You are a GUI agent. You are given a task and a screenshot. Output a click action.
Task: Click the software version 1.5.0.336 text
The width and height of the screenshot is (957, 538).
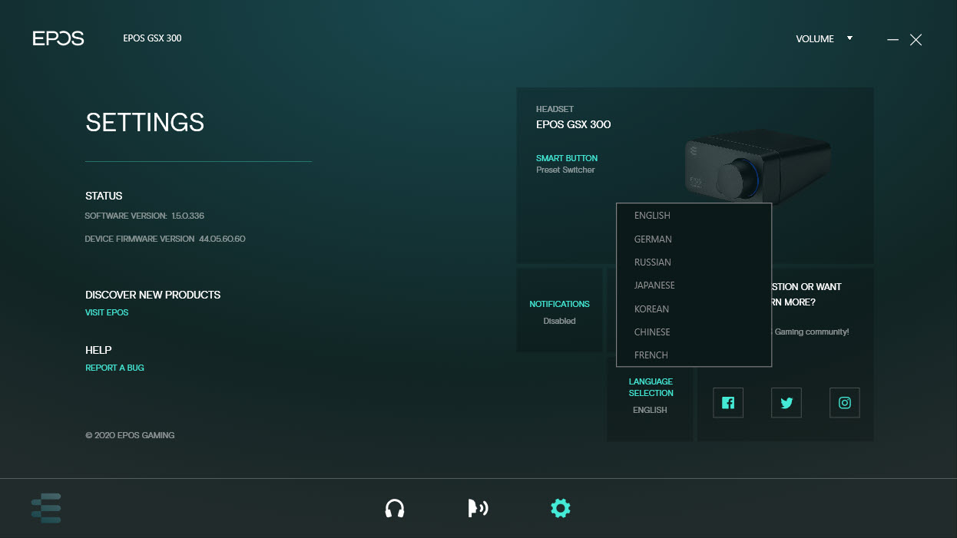point(144,216)
